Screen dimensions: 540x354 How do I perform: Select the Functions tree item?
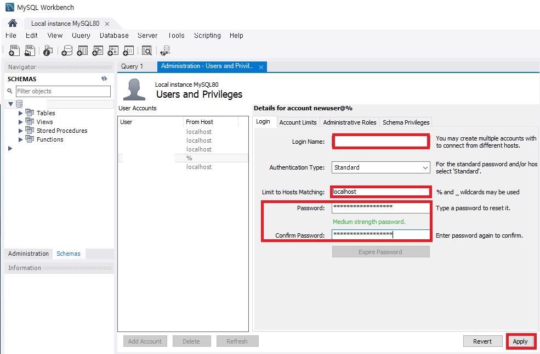point(50,139)
